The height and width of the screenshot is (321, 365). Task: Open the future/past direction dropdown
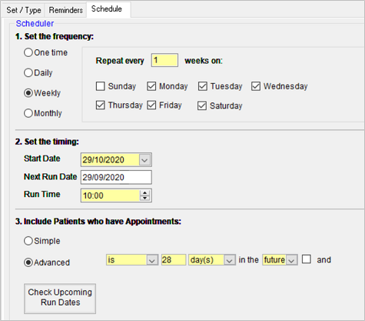tap(291, 260)
